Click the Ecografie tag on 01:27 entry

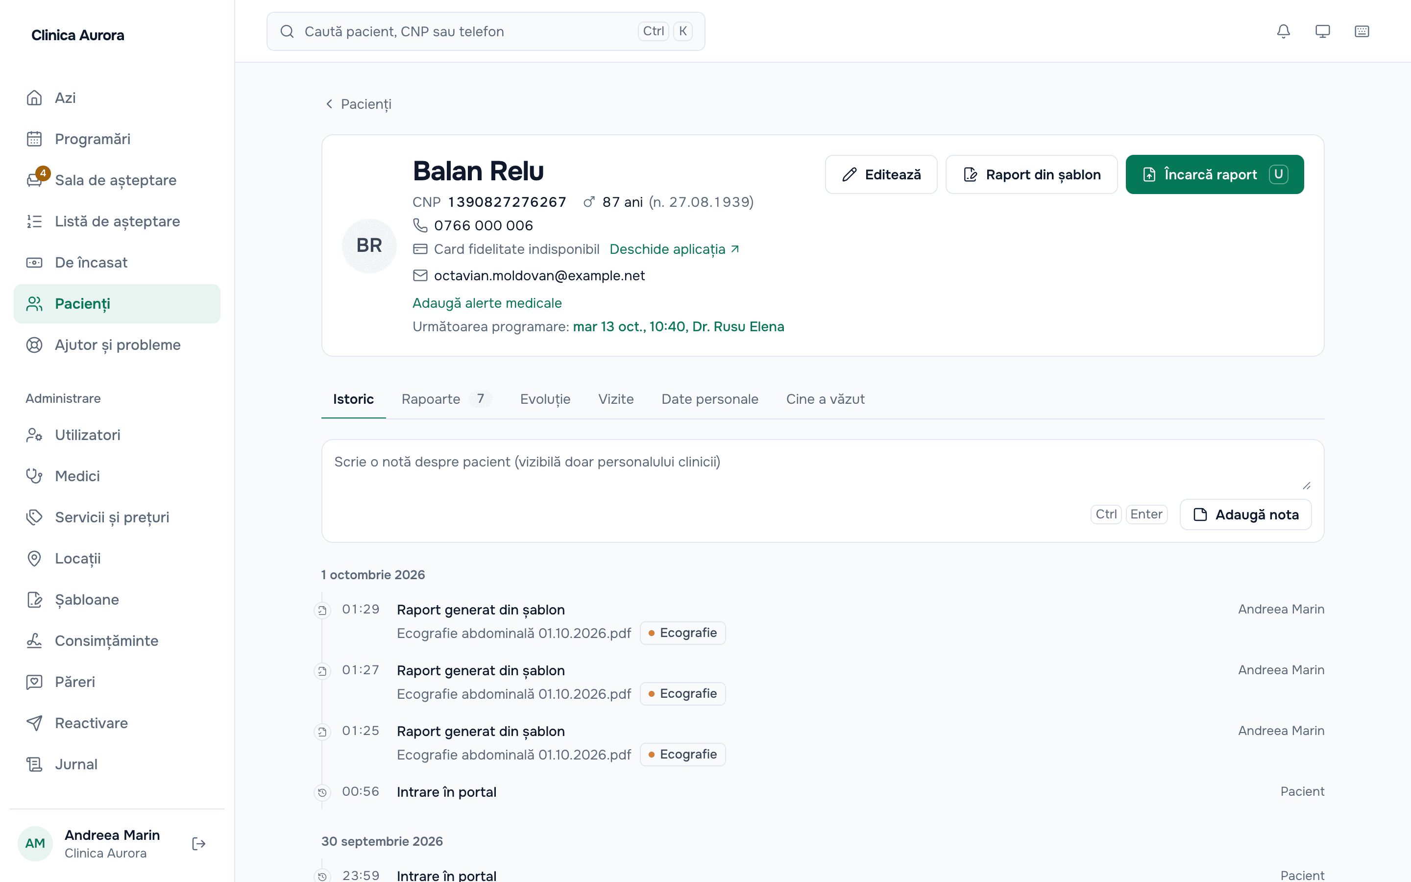683,693
